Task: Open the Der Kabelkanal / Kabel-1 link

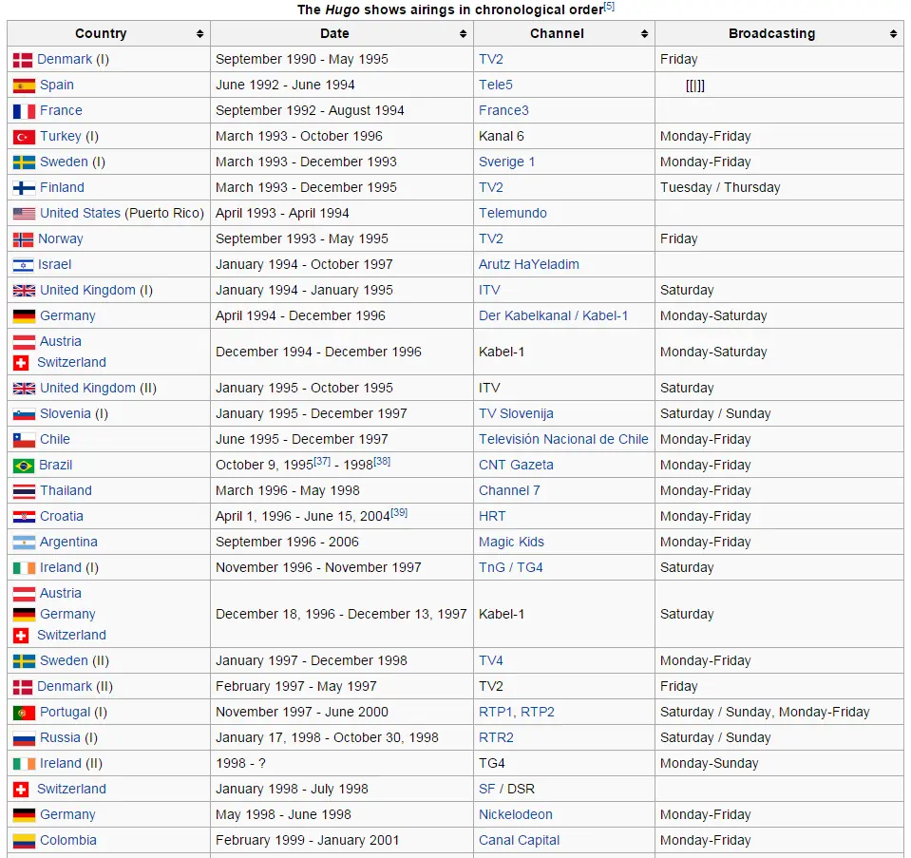Action: click(x=553, y=315)
